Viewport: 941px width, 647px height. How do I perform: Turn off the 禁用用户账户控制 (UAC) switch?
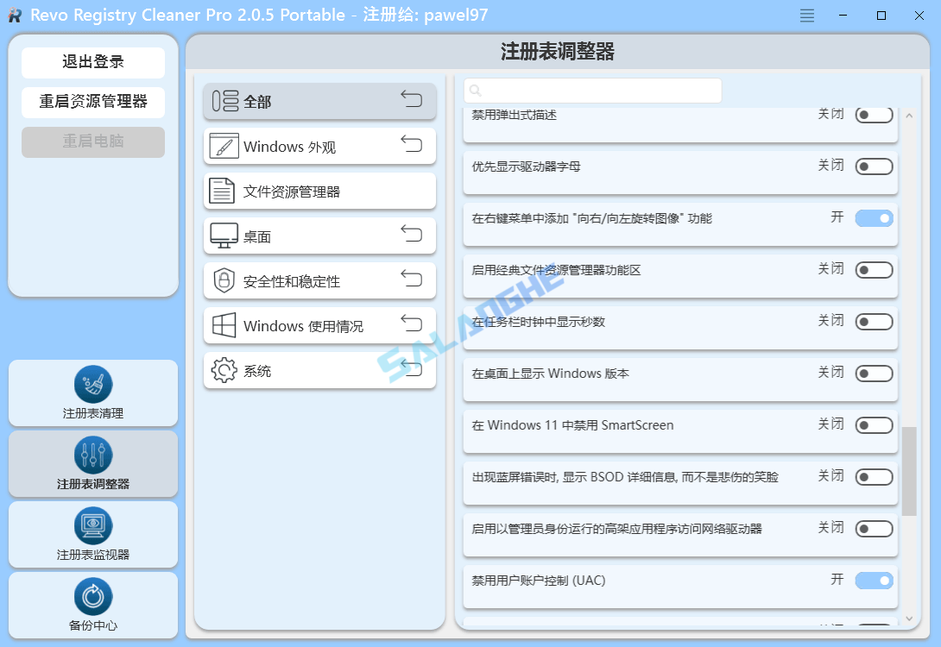point(873,581)
